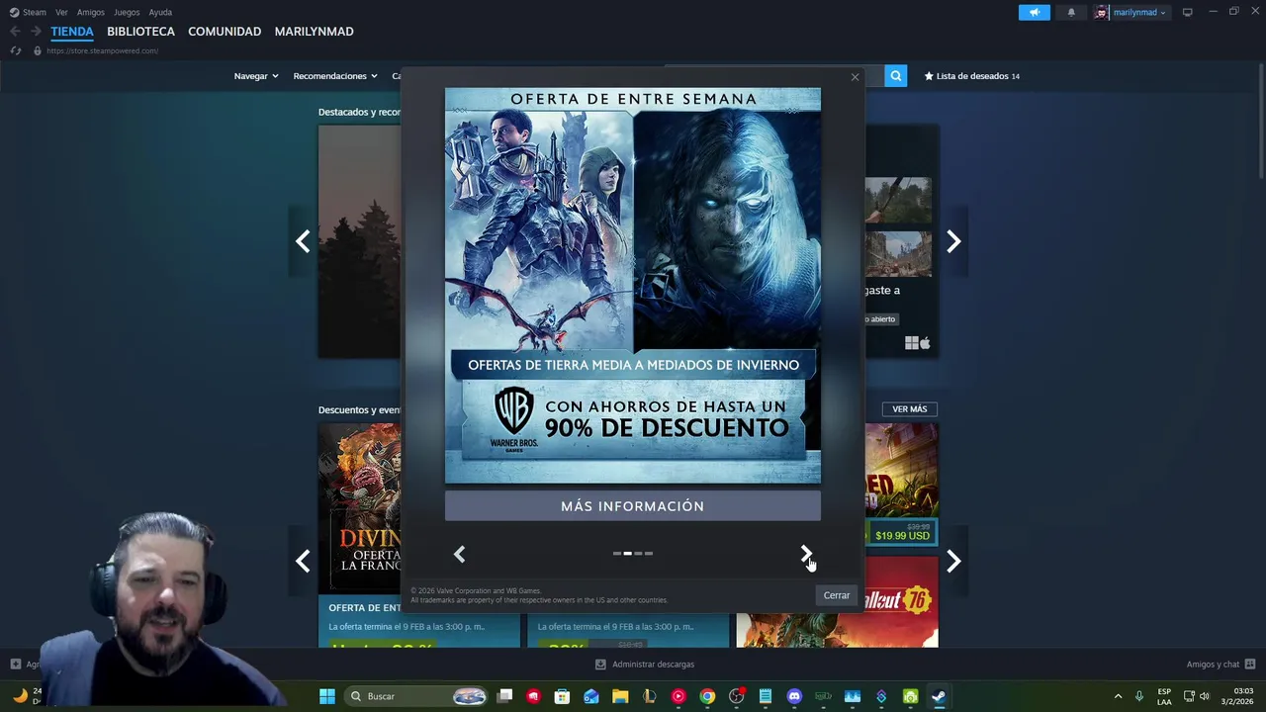
Task: Open the Juegos menu
Action: pyautogui.click(x=127, y=12)
